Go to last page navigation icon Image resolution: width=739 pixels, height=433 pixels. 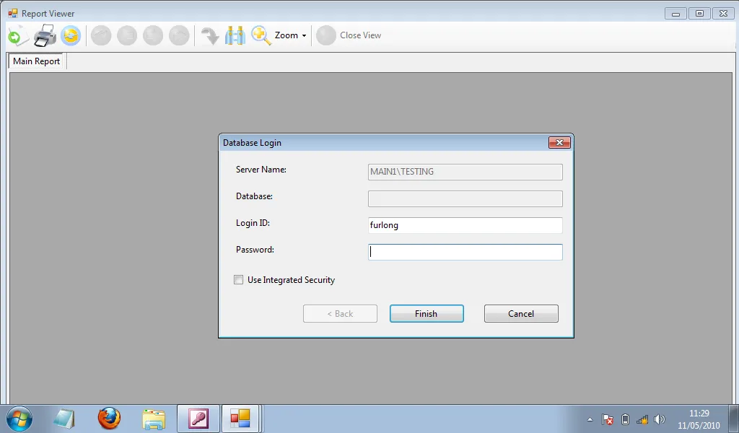click(179, 36)
